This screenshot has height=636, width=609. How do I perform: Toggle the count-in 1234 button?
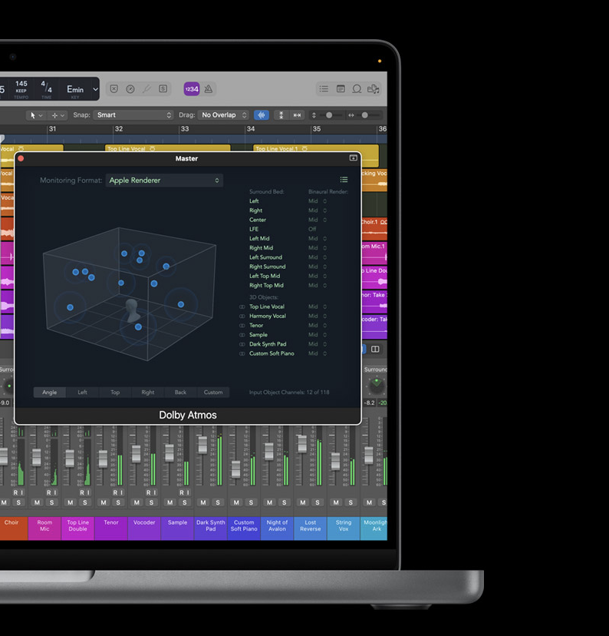pyautogui.click(x=192, y=89)
